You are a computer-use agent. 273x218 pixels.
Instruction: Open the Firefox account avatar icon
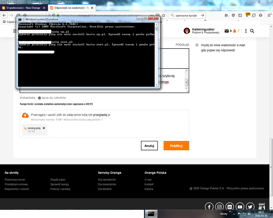(x=260, y=15)
